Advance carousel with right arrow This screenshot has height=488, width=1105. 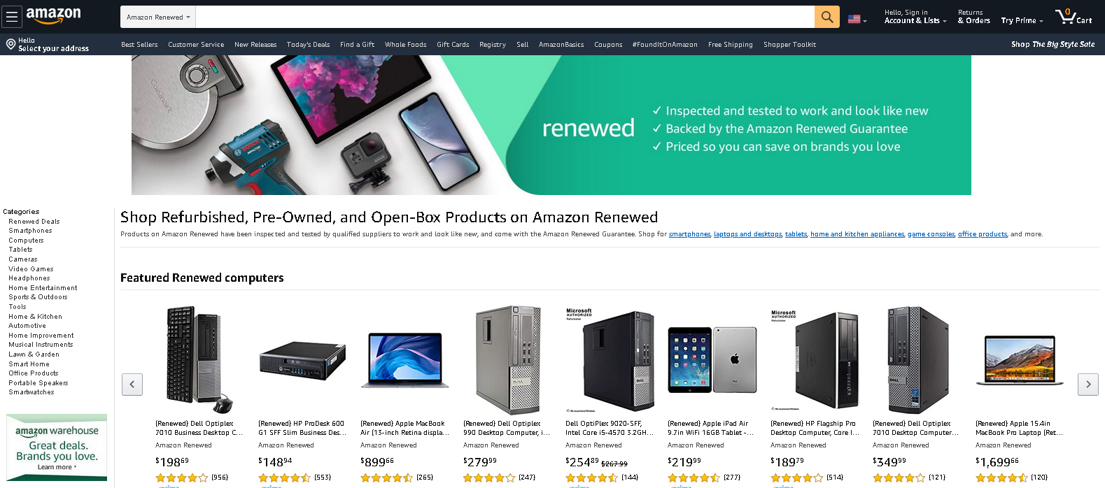[x=1088, y=385]
